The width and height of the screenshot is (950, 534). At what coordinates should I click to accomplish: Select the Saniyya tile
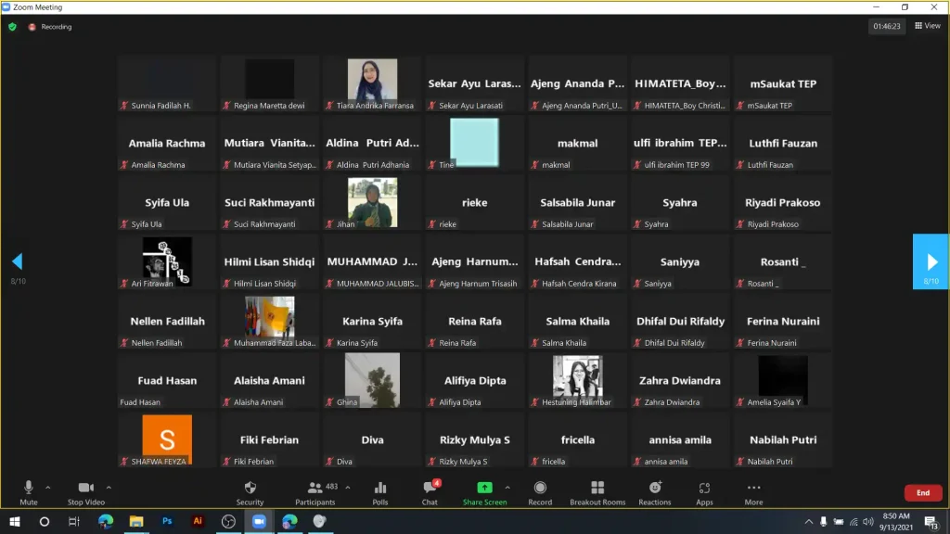680,262
